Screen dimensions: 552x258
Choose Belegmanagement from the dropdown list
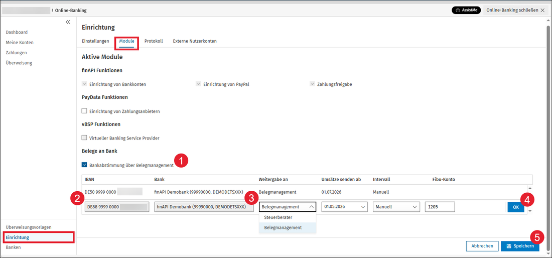tap(288, 228)
